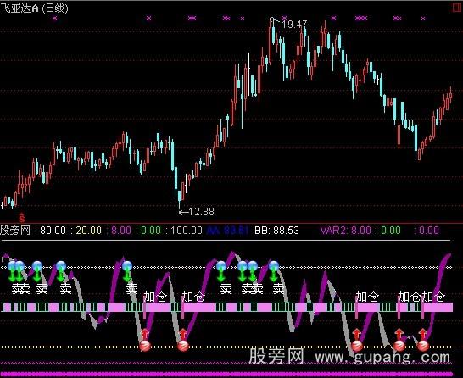The width and height of the screenshot is (463, 378).
Task: Click the 20.00 indicator value
Action: coord(88,231)
